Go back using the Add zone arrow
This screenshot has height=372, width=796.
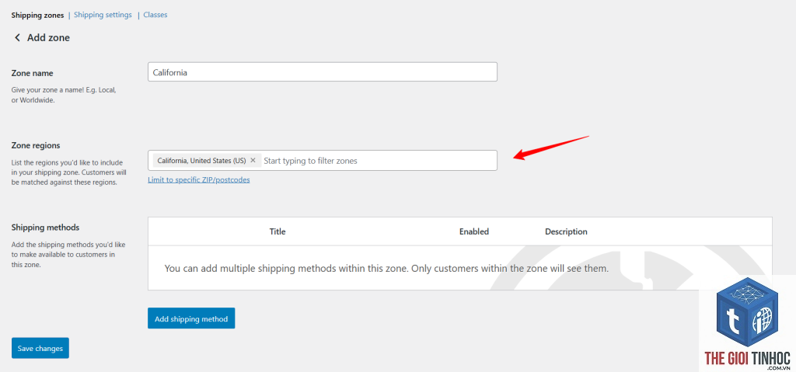[x=17, y=38]
